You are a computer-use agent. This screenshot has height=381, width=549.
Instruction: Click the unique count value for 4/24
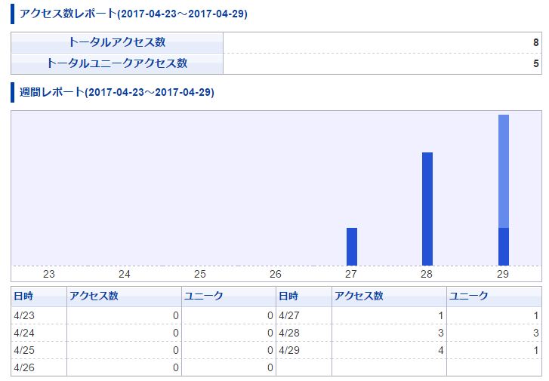[x=270, y=333]
